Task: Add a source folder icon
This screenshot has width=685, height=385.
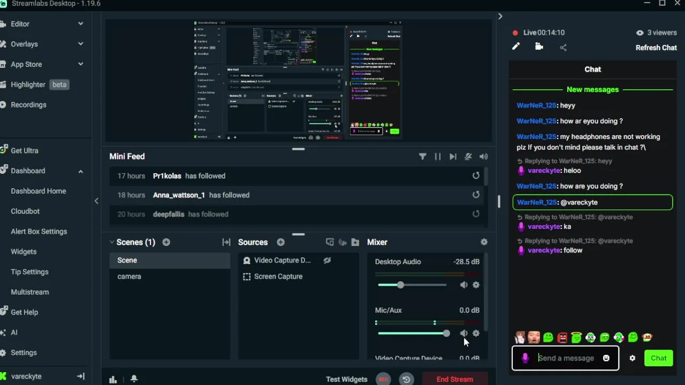Action: (355, 242)
